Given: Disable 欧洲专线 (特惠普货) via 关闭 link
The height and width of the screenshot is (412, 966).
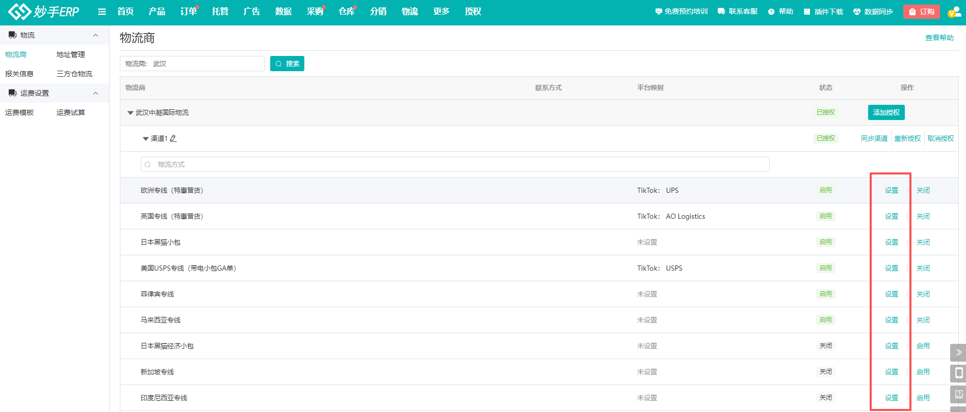Looking at the screenshot, I should (x=923, y=190).
